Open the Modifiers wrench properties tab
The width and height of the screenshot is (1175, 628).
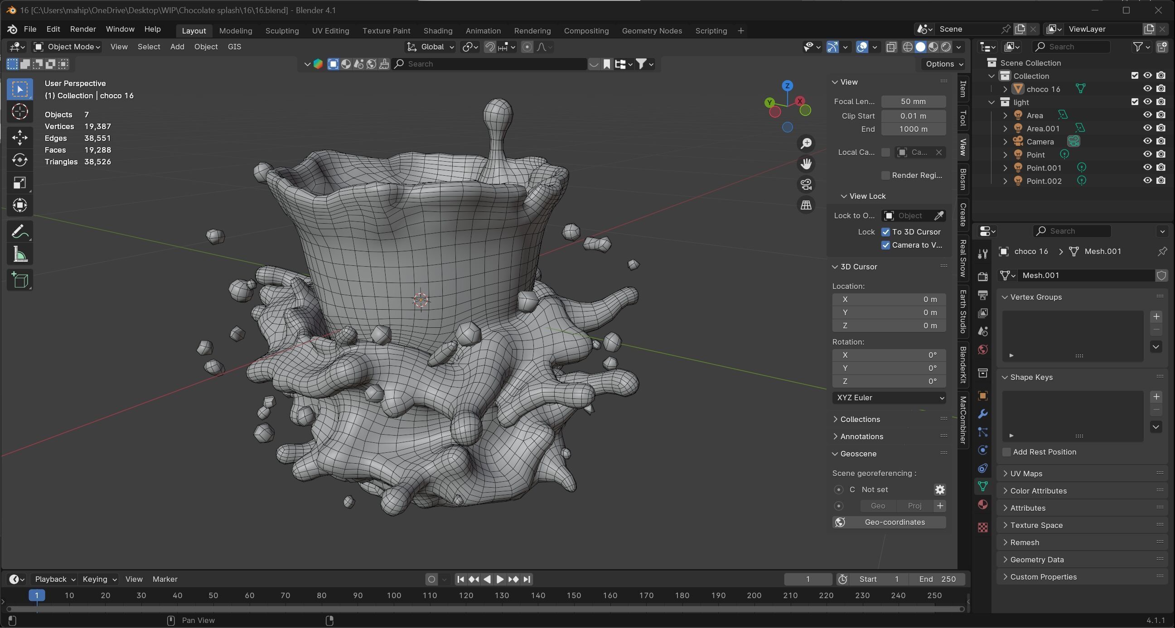tap(982, 414)
